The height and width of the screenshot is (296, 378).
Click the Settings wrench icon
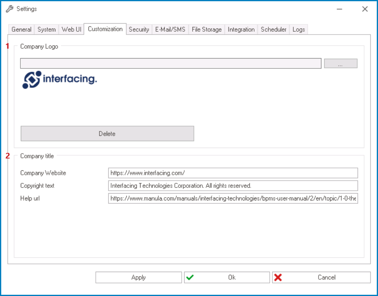click(10, 9)
